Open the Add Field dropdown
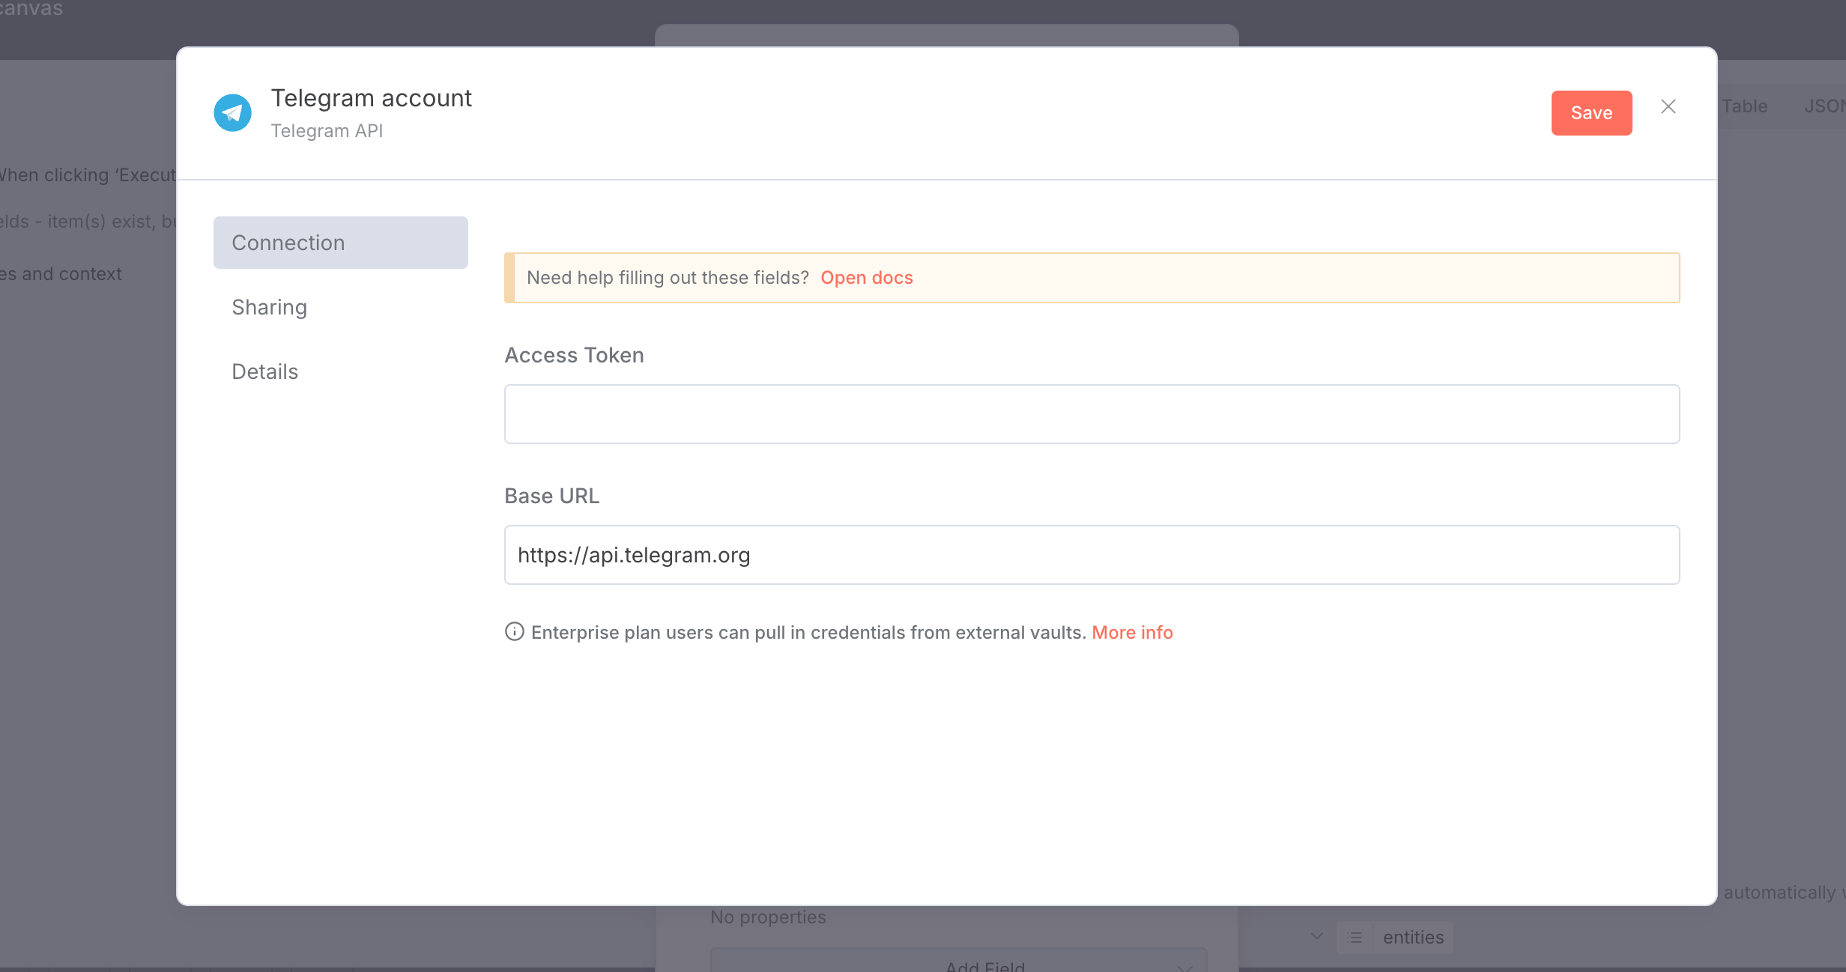The width and height of the screenshot is (1846, 972). click(984, 965)
